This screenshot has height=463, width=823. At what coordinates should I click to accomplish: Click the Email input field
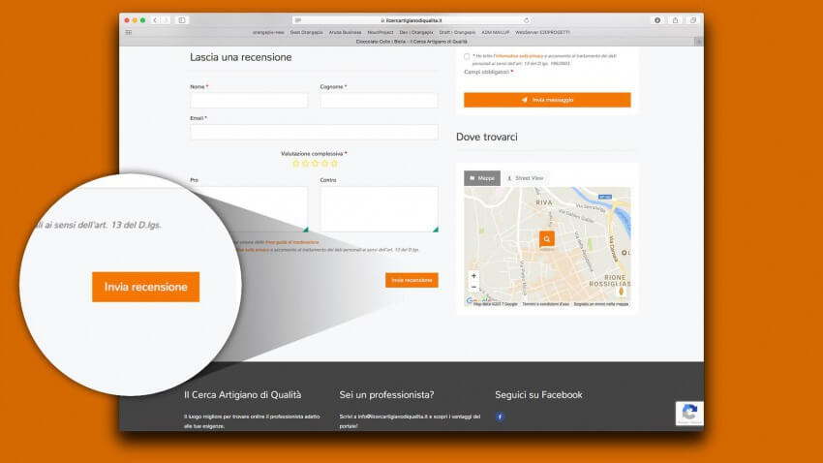314,132
